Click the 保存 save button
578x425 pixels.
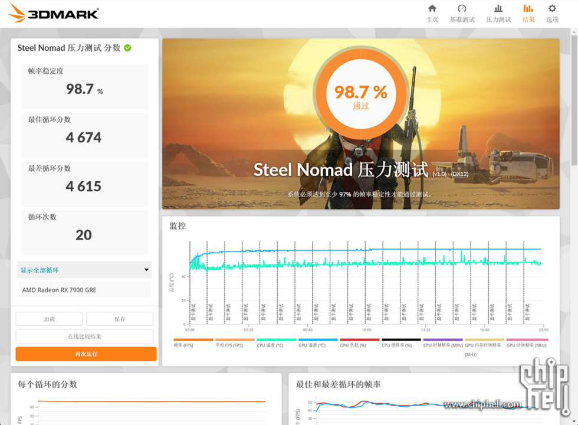[x=120, y=319]
